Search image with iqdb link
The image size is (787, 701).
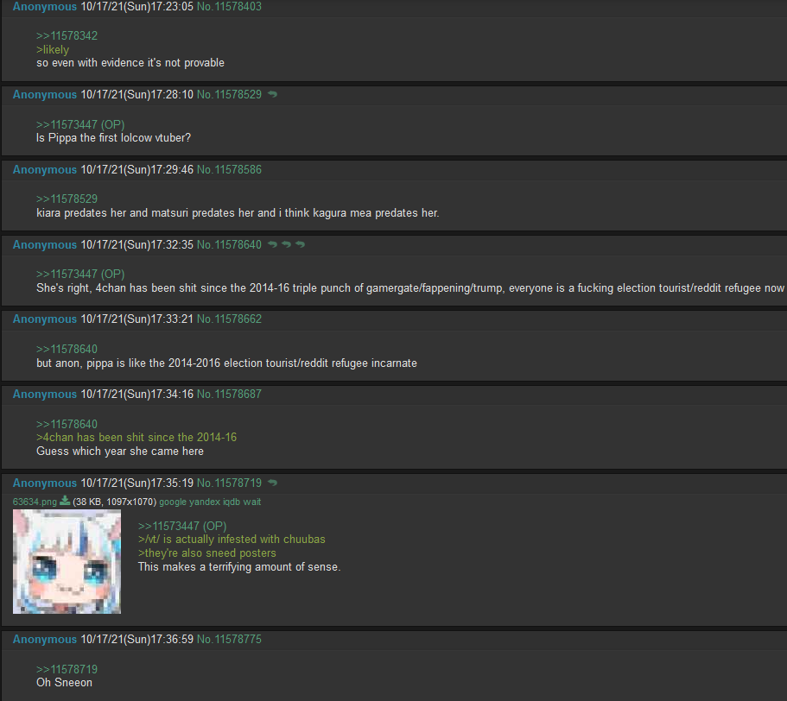232,502
